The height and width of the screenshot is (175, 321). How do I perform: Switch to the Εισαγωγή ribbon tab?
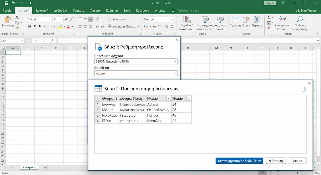(x=42, y=10)
